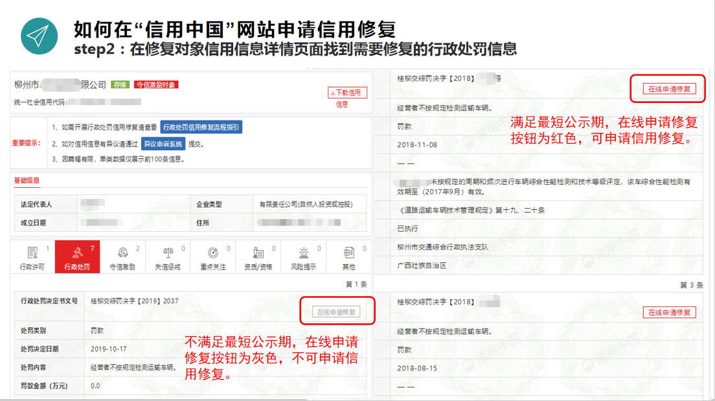Click the fine amount value 0.0
This screenshot has height=401, width=715.
point(95,386)
